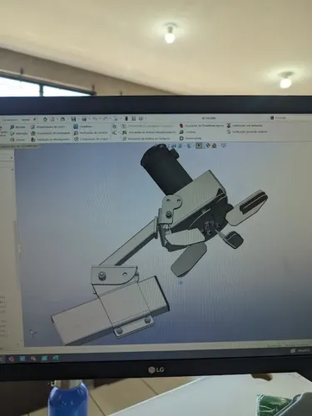Open Propriedades de seção

pos(47,127)
